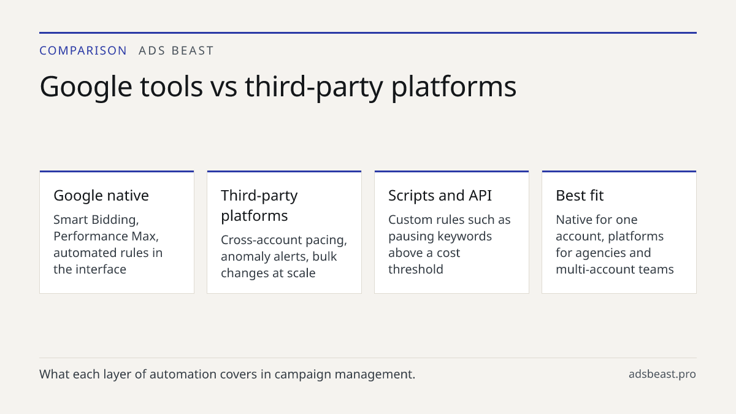Click the Smart Bidding, Performance Max description
736x414 pixels.
click(x=108, y=244)
